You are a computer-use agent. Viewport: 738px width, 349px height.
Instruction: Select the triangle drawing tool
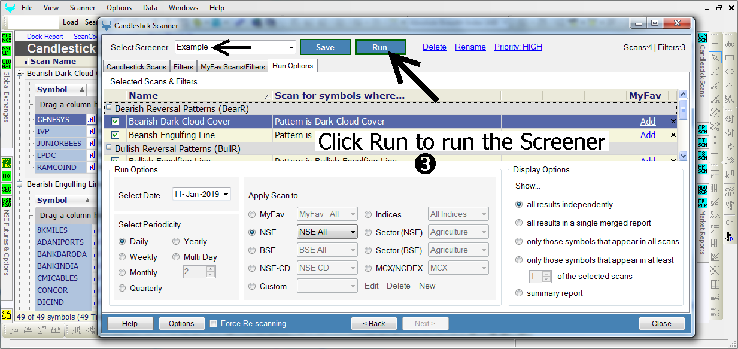pyautogui.click(x=730, y=84)
